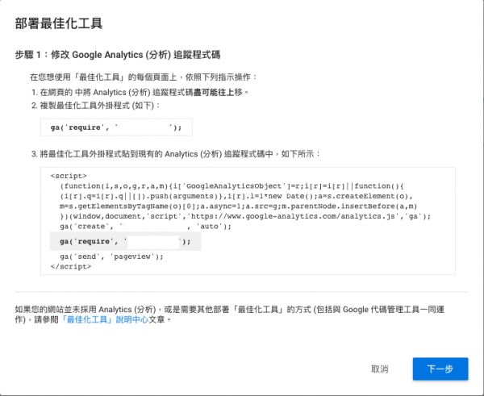Click the ga('create', ..., 'auto') code line
Screen dimensions: 484x396
coord(145,227)
